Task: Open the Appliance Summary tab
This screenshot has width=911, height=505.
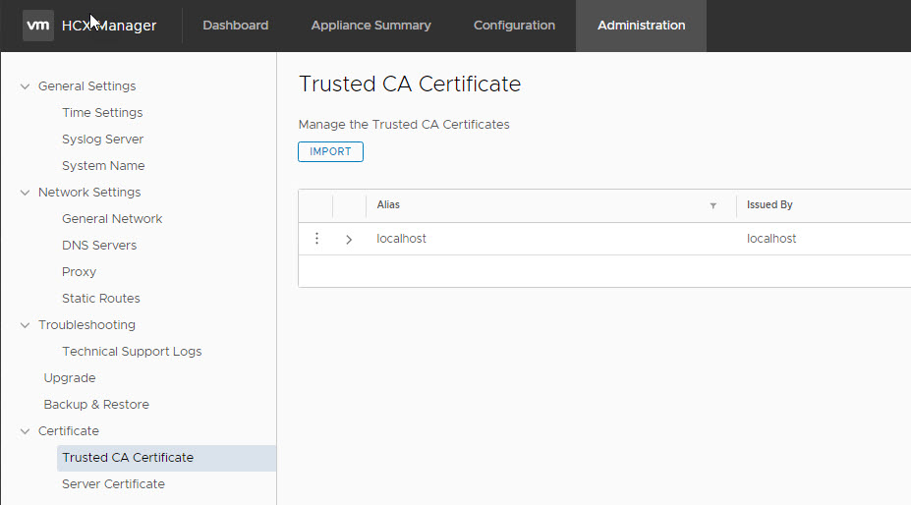Action: tap(370, 26)
